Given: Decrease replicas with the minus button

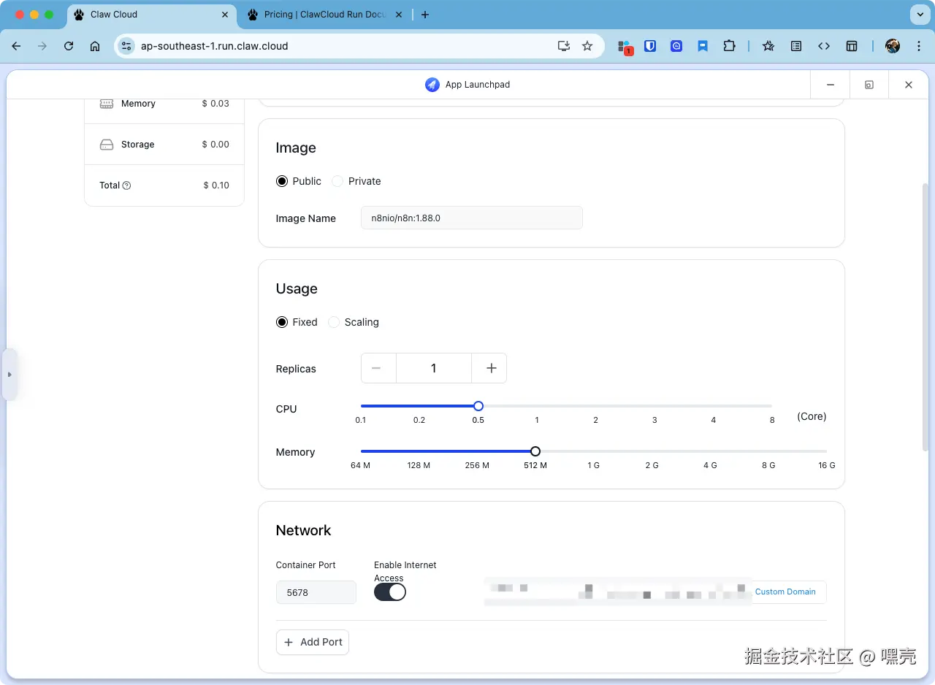Looking at the screenshot, I should tap(377, 368).
